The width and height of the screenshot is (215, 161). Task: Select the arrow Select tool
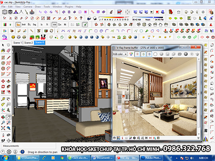[x=3, y=45]
